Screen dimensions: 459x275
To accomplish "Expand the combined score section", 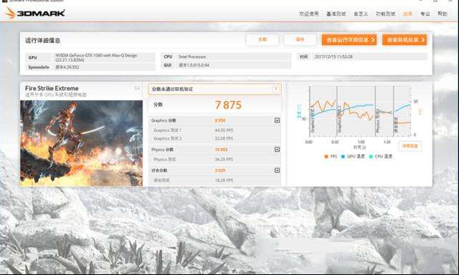I will pyautogui.click(x=277, y=170).
